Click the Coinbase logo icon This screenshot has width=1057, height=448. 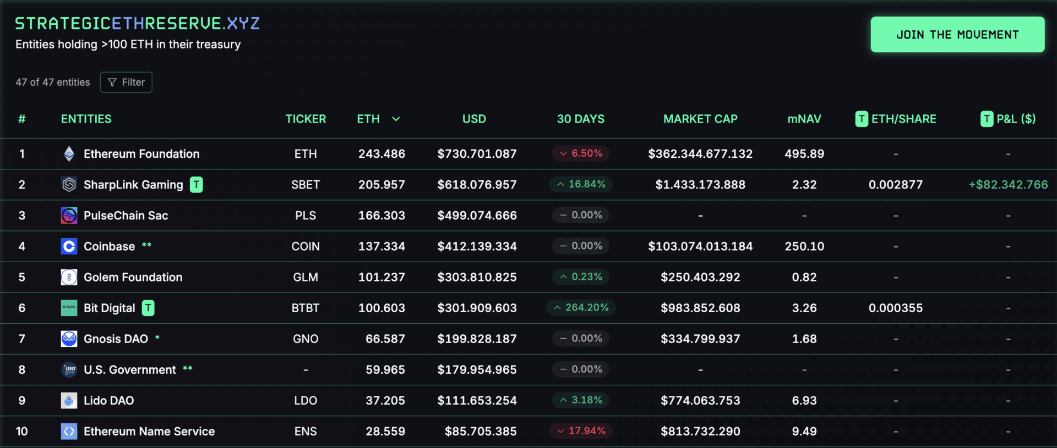coord(69,246)
